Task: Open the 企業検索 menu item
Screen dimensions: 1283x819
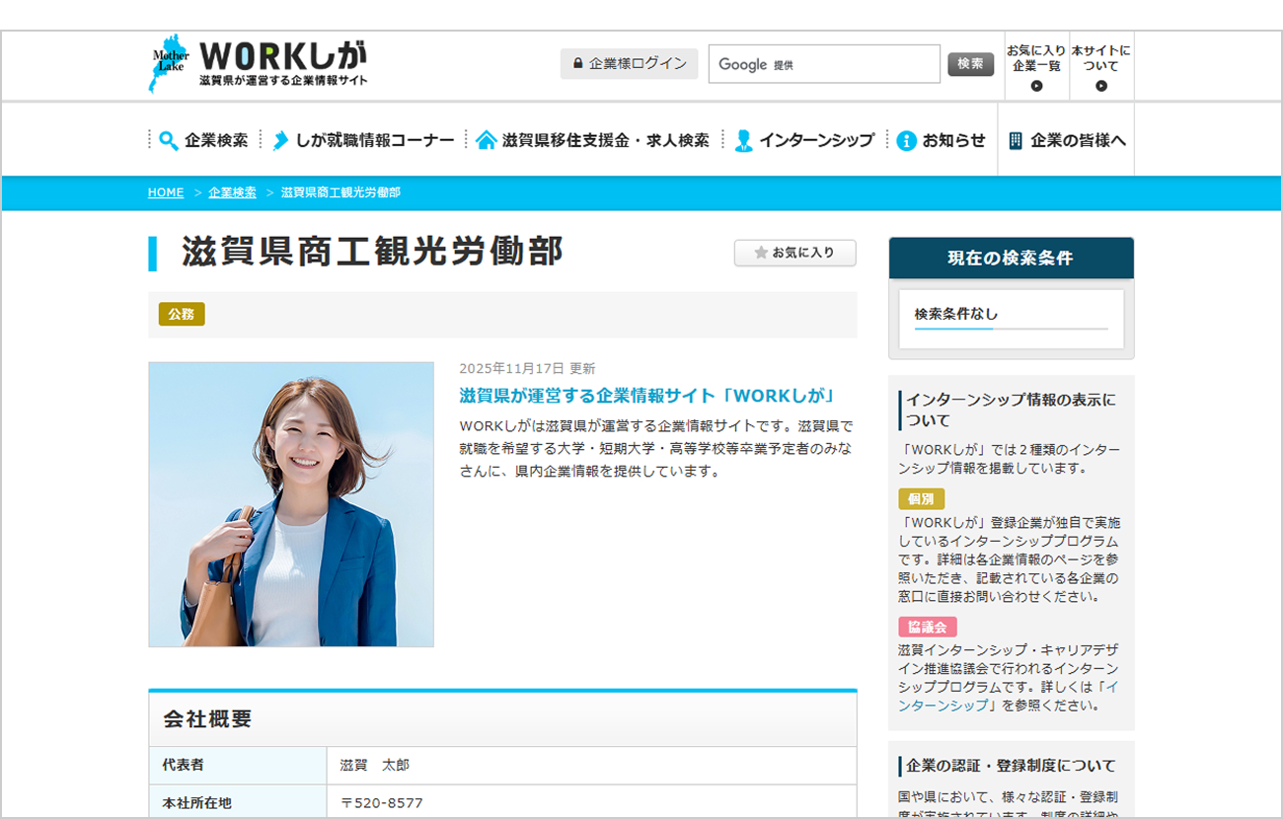Action: coord(216,140)
